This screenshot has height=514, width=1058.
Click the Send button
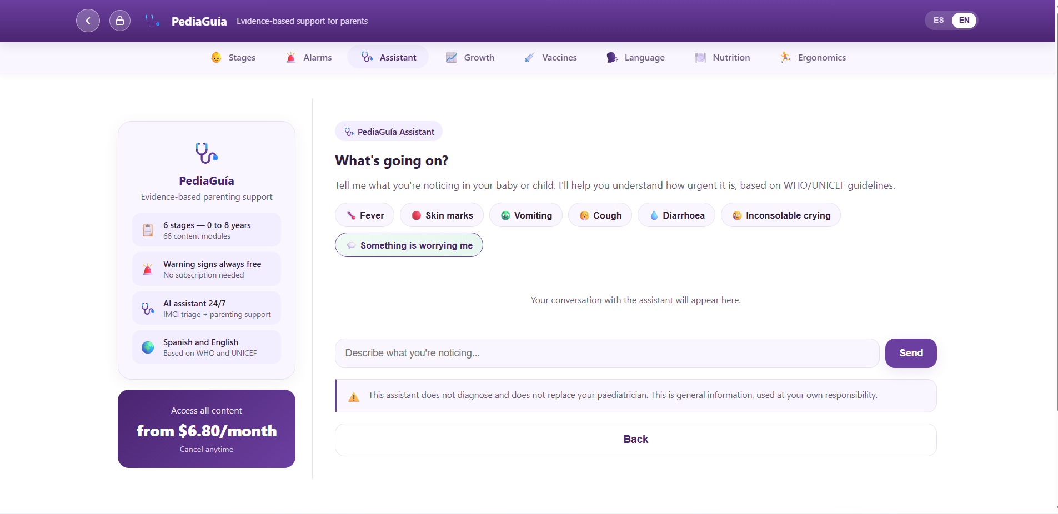point(911,353)
